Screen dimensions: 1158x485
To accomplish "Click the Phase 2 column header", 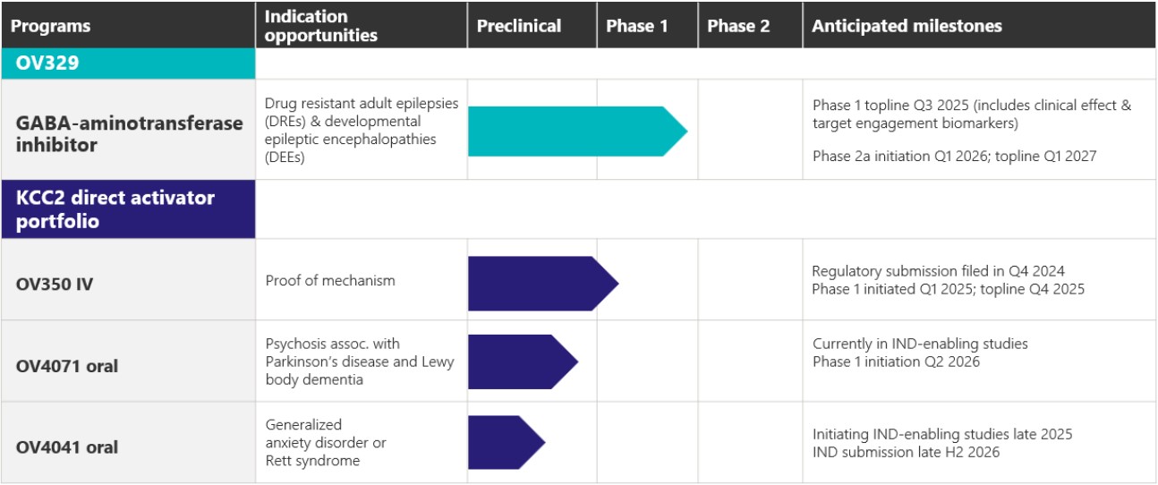I will (x=738, y=26).
